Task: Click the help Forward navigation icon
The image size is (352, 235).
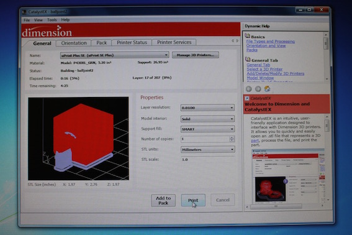Action: [258, 89]
